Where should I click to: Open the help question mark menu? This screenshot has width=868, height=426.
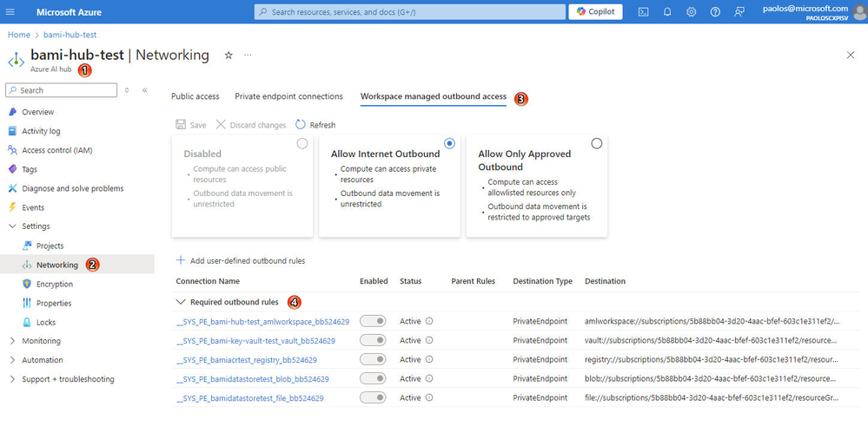pyautogui.click(x=715, y=11)
